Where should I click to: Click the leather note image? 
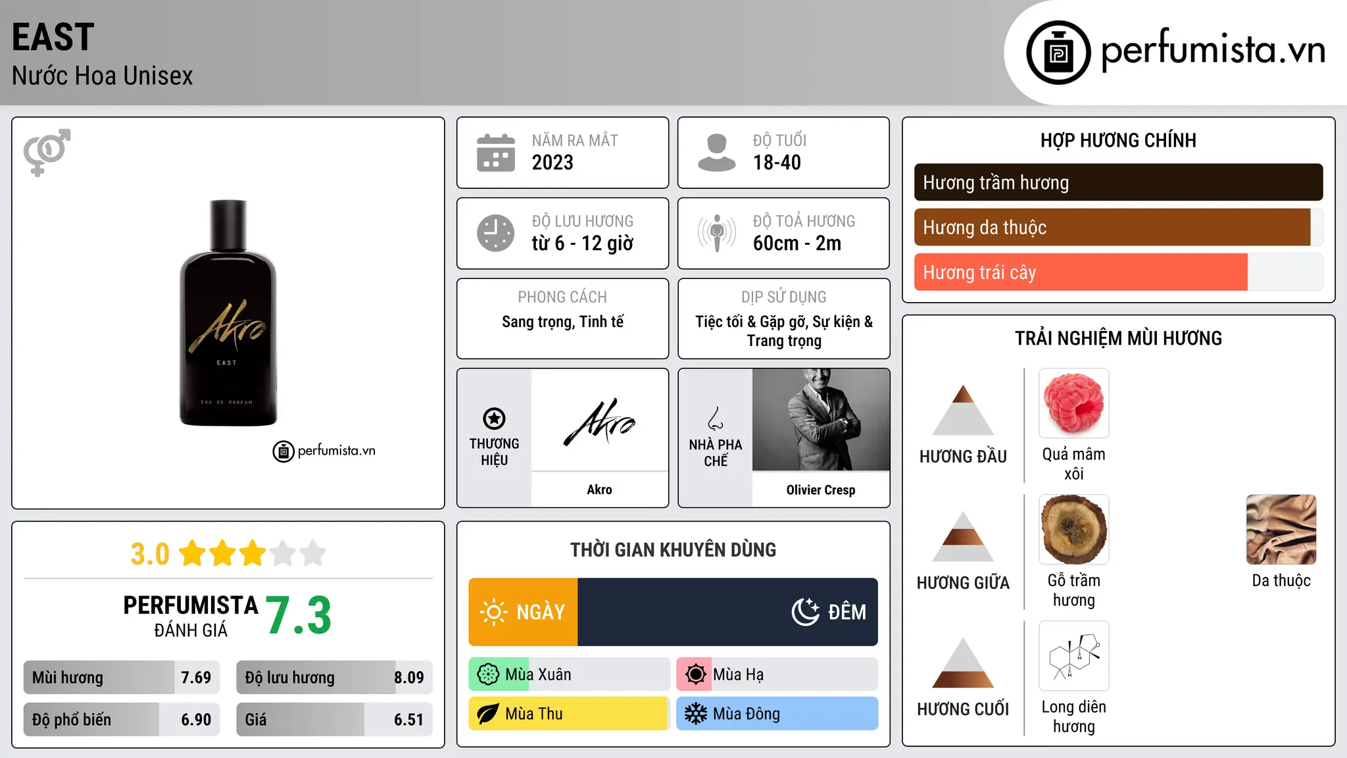click(1281, 530)
